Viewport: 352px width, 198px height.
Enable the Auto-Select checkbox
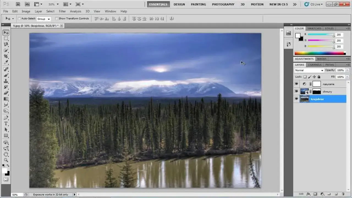(19, 19)
